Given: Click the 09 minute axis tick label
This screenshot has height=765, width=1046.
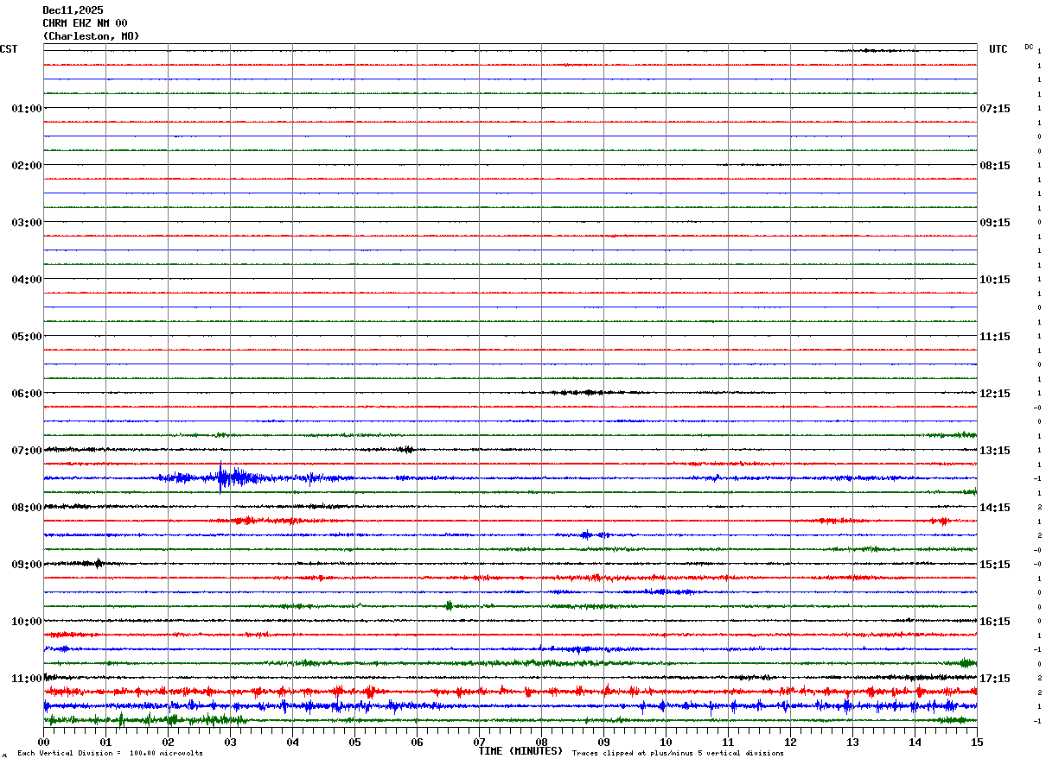Looking at the screenshot, I should click(x=604, y=742).
